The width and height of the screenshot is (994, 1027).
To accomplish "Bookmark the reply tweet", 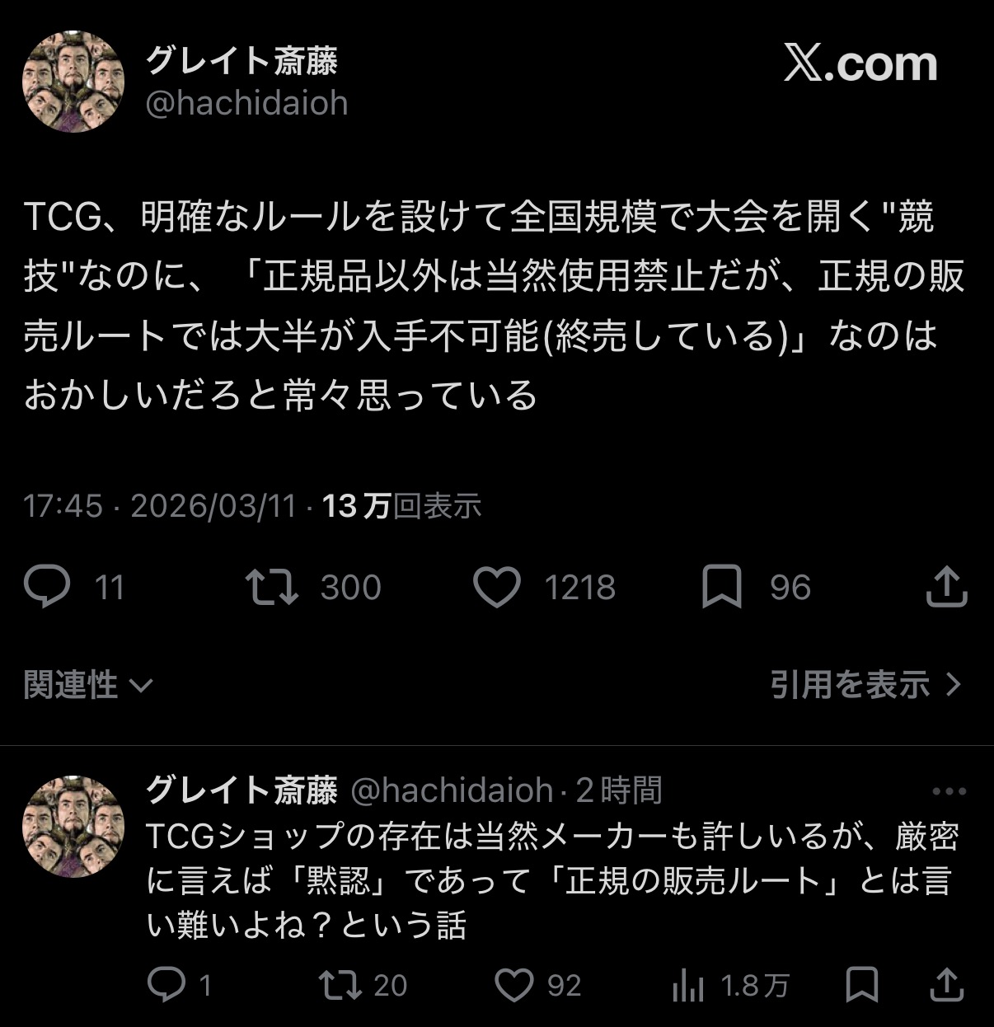I will pos(862,985).
